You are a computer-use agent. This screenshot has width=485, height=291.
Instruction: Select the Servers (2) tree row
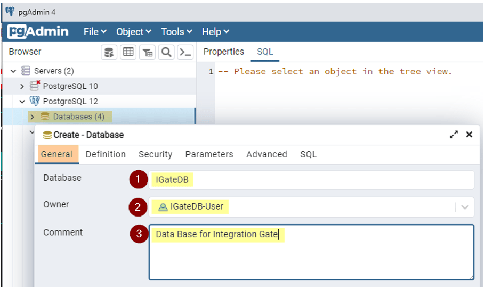pos(99,71)
